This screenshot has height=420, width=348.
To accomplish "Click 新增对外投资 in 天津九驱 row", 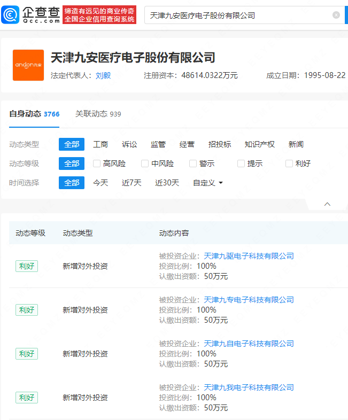I will [85, 266].
